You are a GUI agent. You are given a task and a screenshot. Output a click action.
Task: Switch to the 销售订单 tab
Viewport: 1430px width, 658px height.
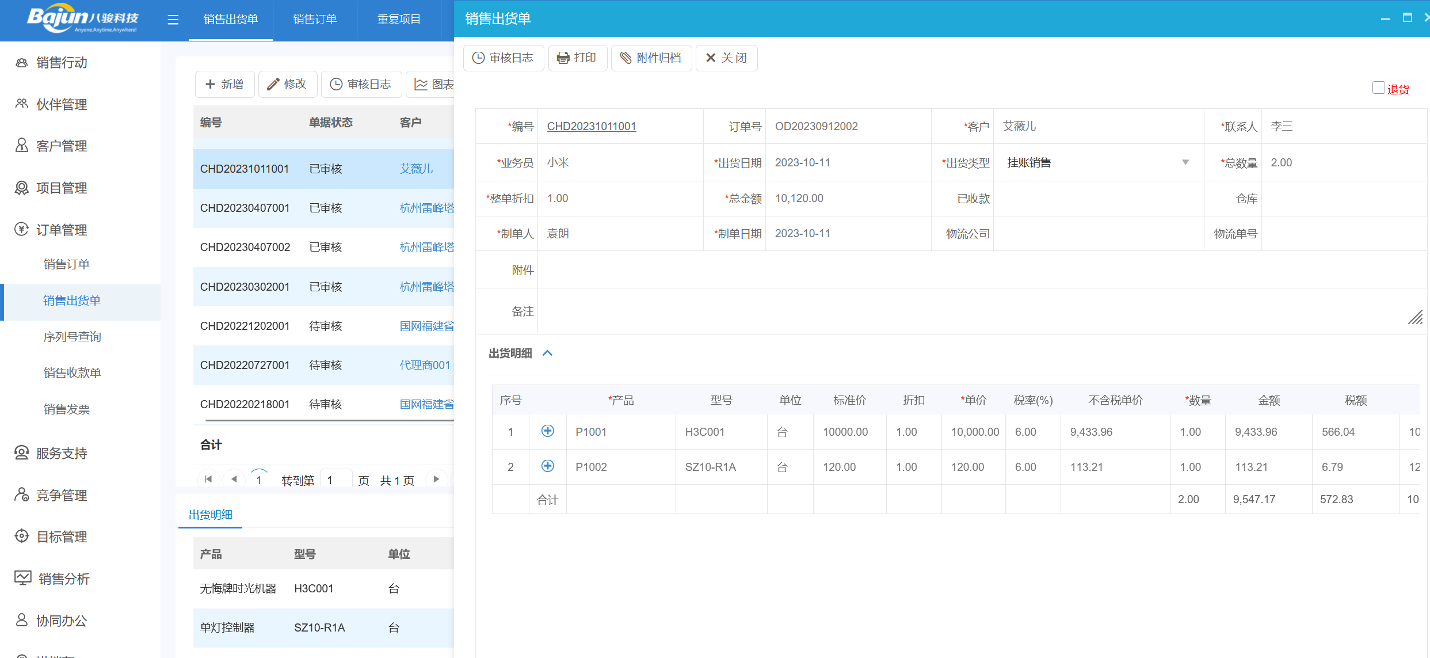click(x=315, y=20)
